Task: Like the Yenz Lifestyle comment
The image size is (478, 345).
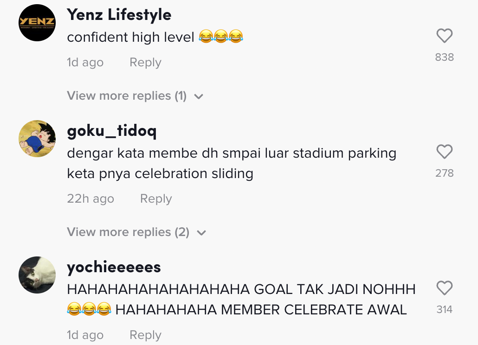Action: [445, 36]
